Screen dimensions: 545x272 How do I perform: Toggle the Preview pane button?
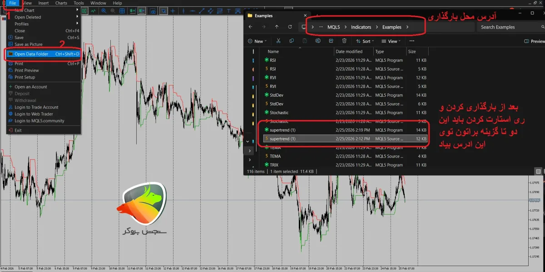tap(534, 41)
